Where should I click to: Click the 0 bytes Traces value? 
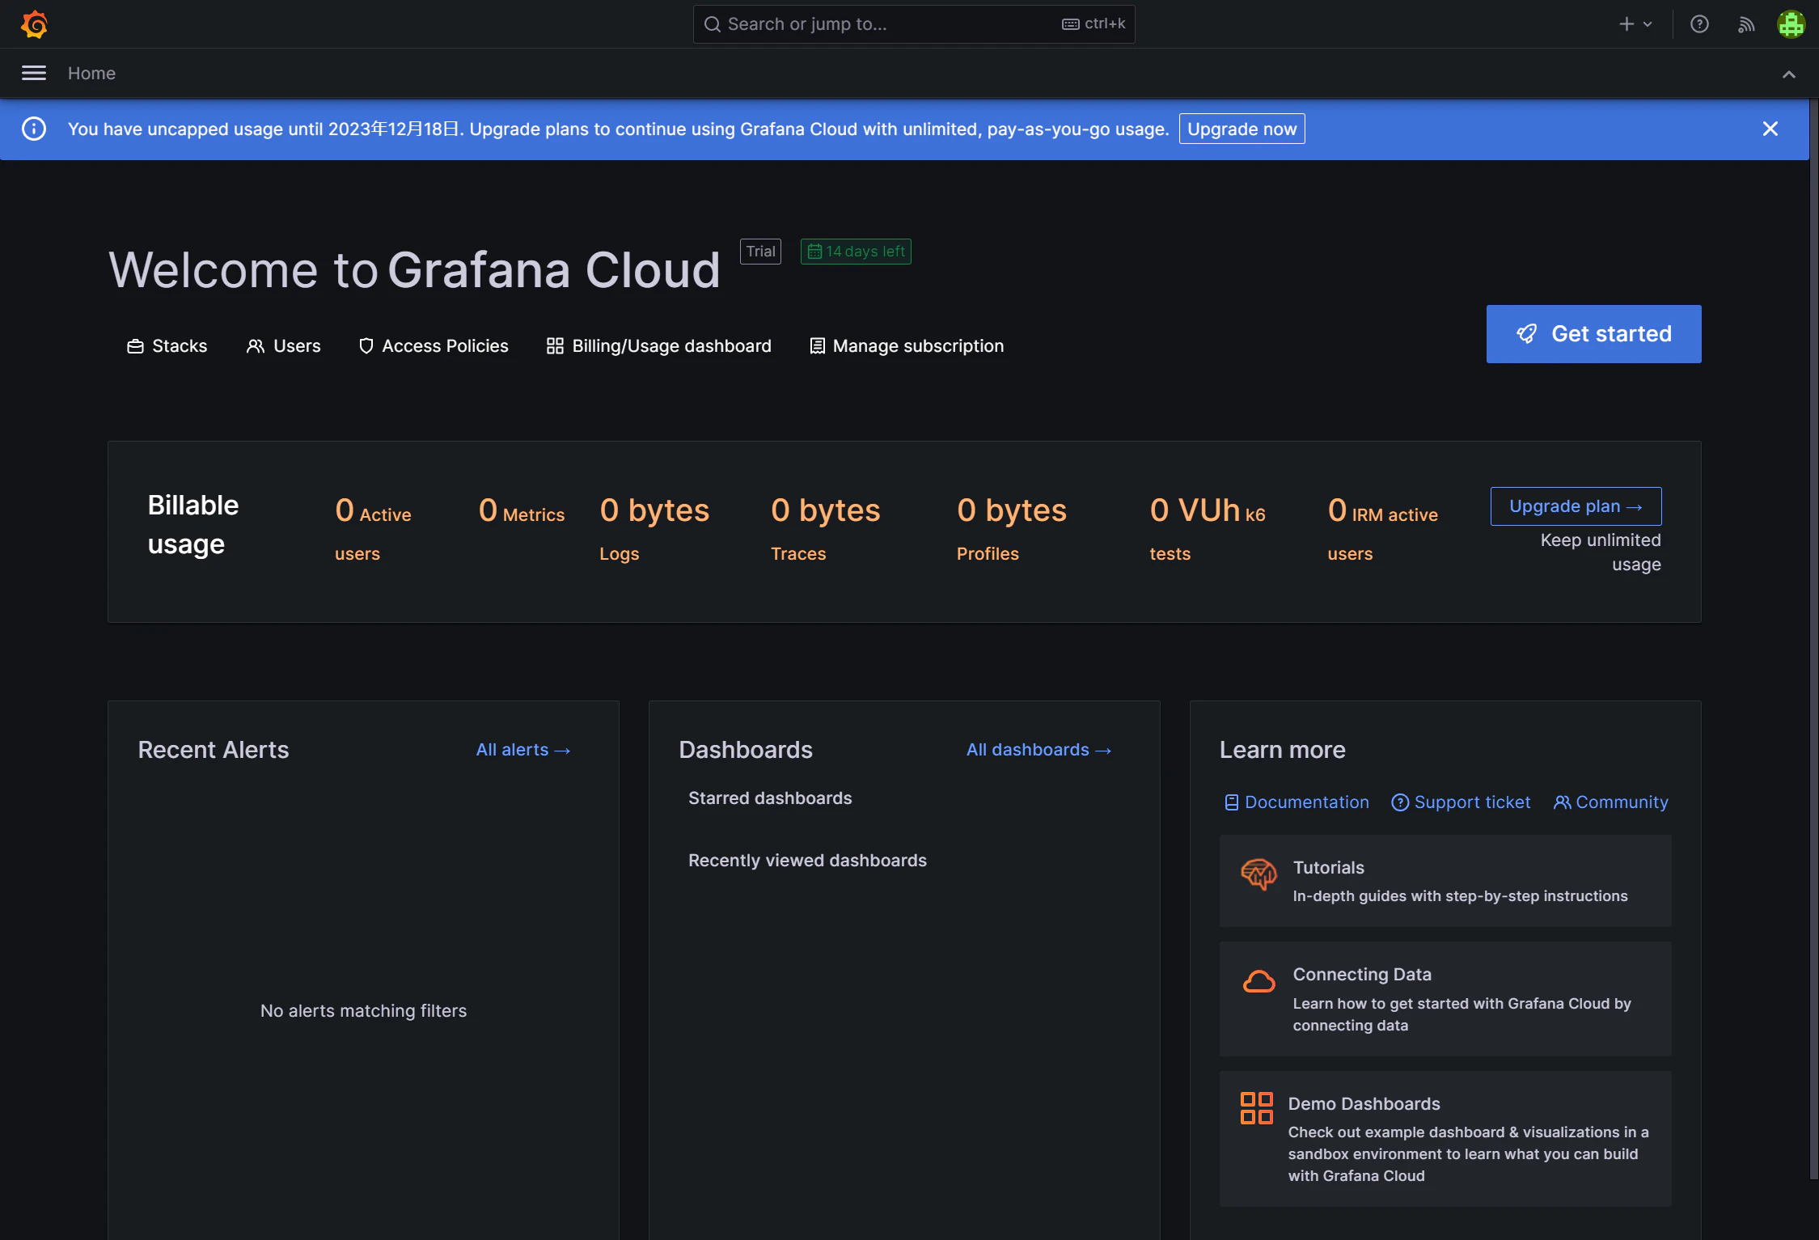[825, 530]
